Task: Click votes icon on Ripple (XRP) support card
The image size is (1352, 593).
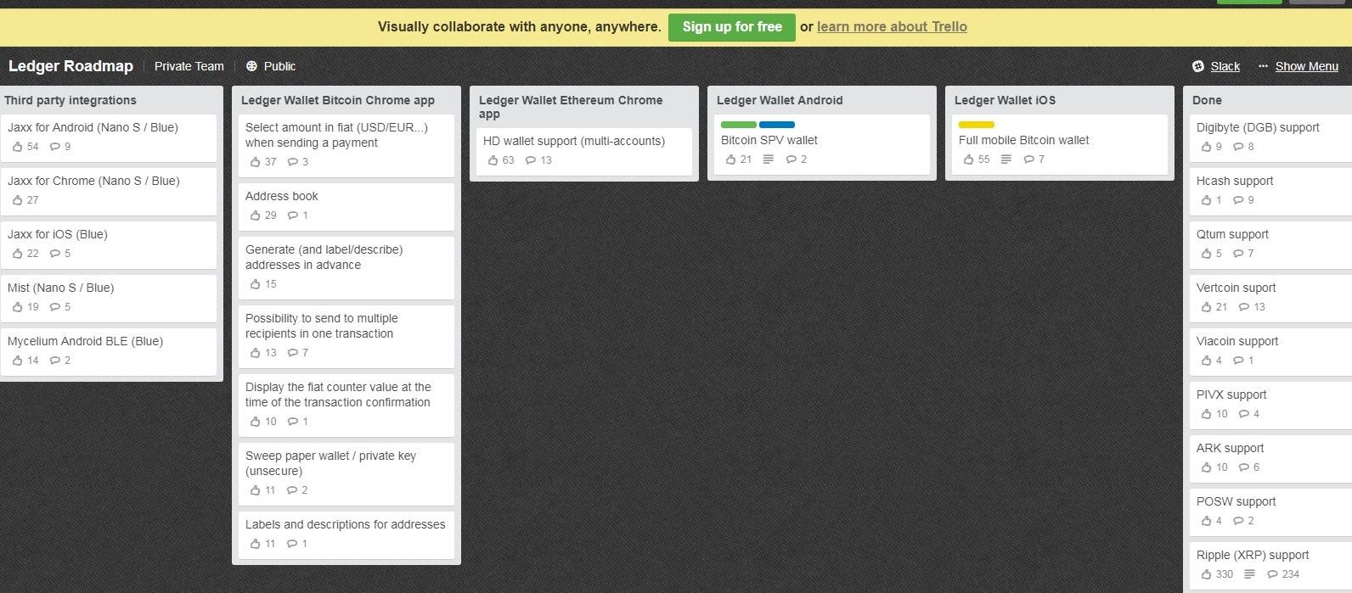Action: point(1207,574)
